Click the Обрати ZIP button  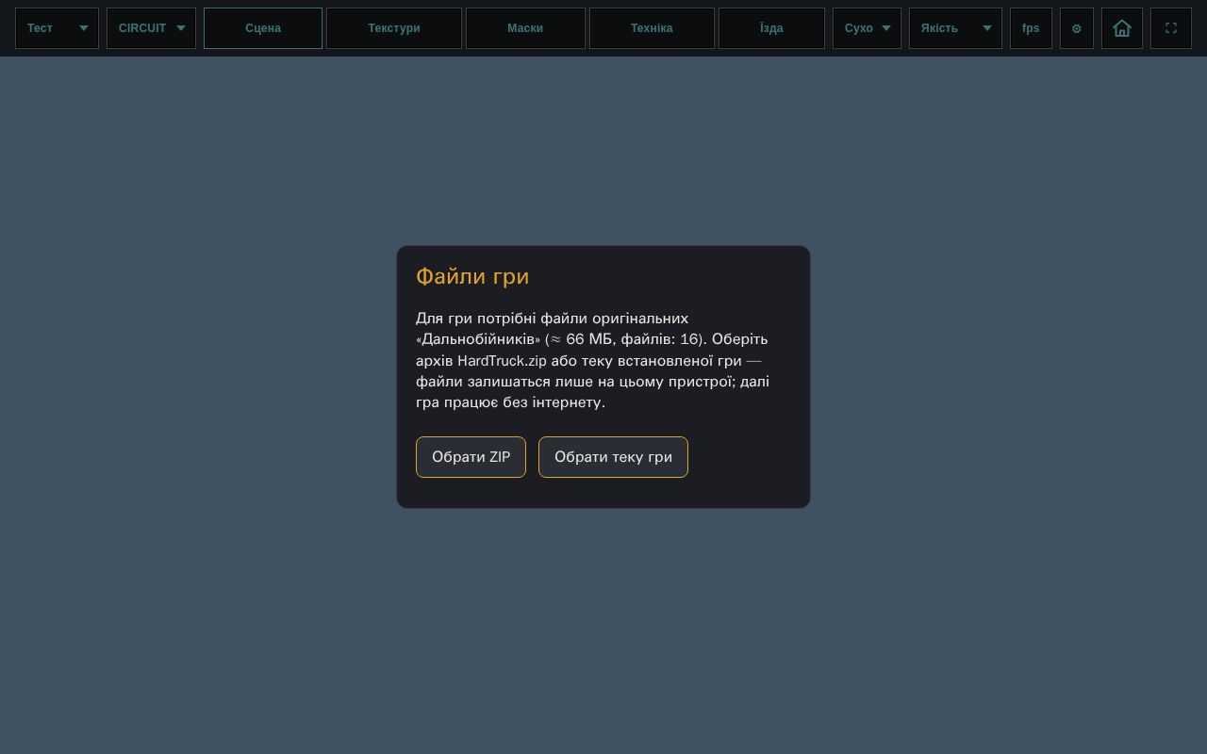pyautogui.click(x=471, y=457)
